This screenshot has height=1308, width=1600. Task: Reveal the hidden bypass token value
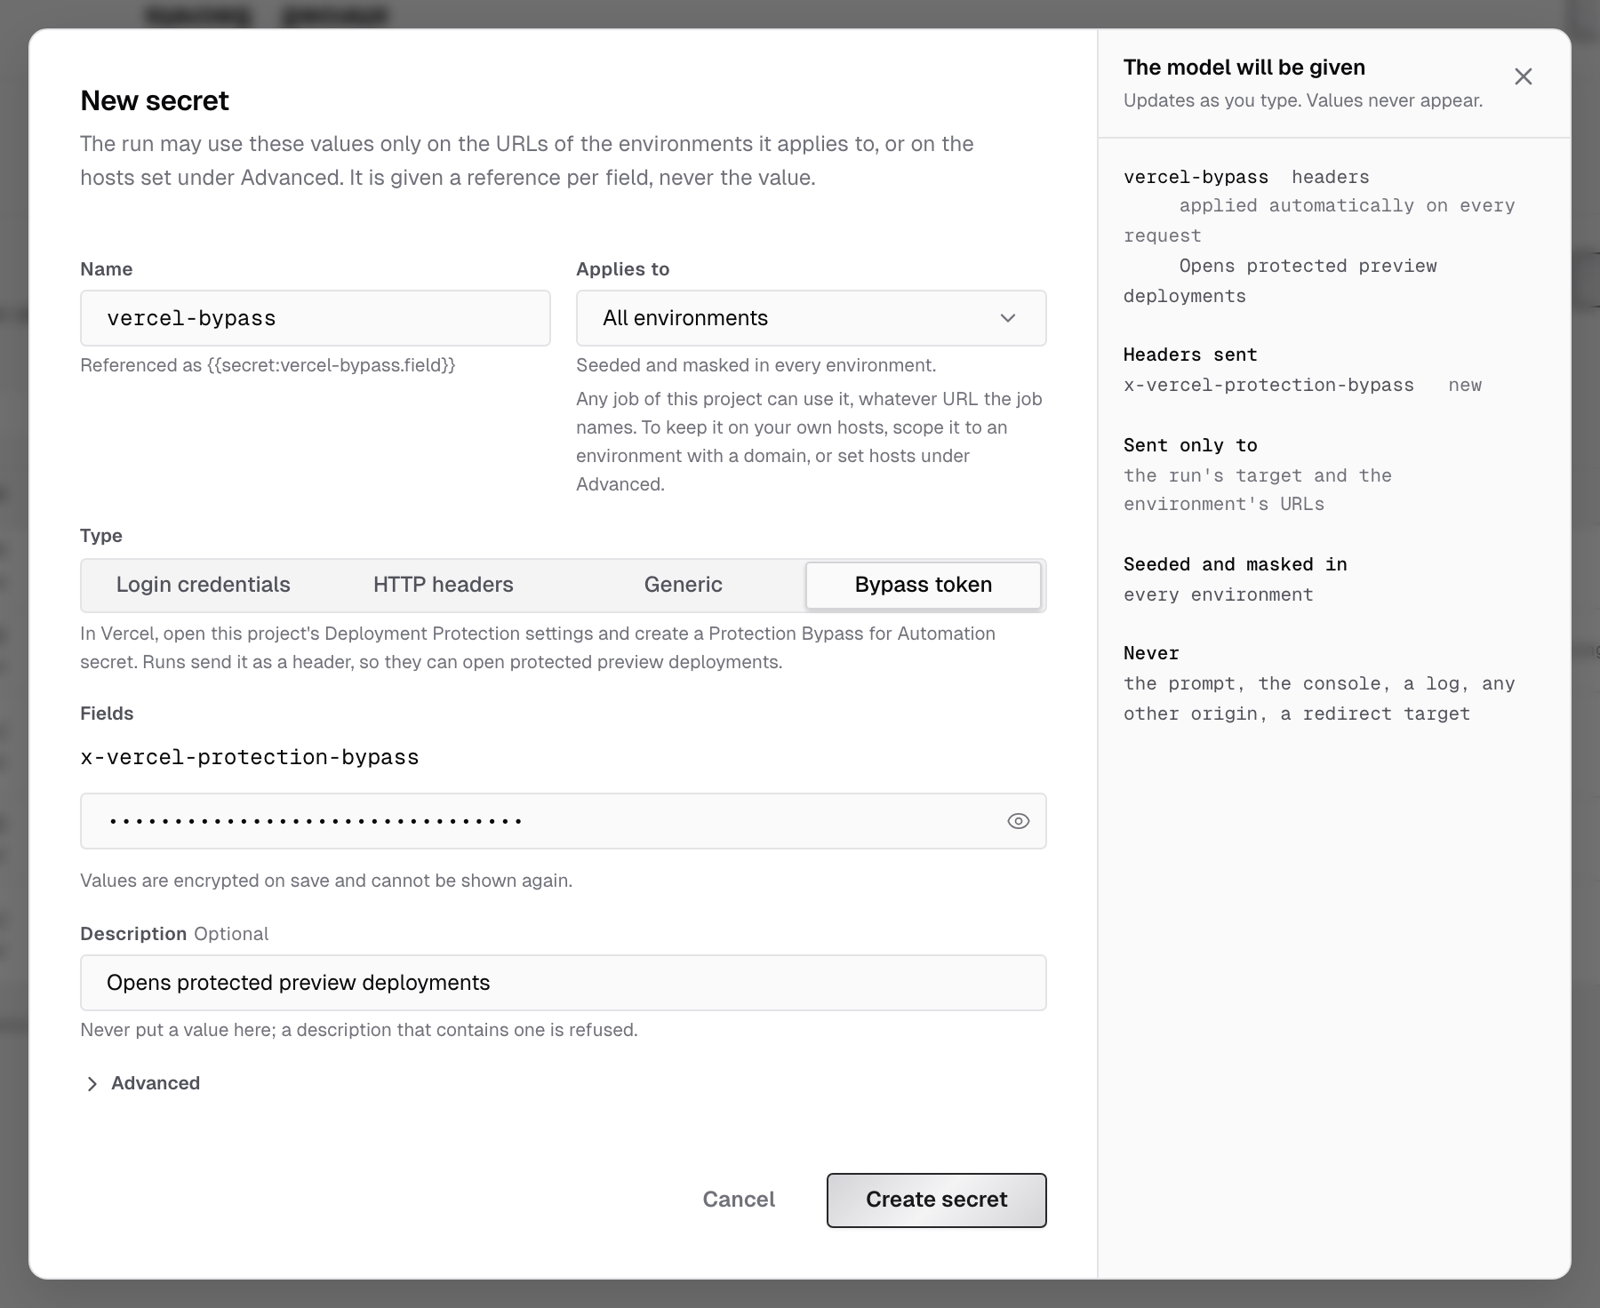(1019, 821)
